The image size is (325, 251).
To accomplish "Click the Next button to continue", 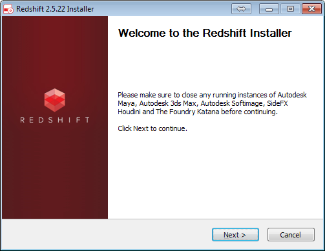I will click(x=235, y=235).
